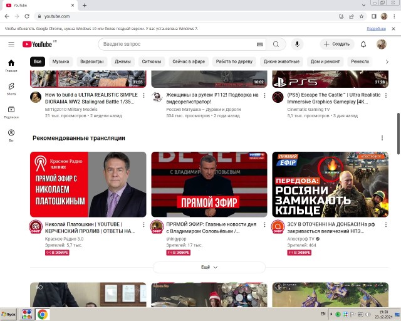Click the YouTube logo
Viewport: 401px width, 321px height.
[x=38, y=45]
